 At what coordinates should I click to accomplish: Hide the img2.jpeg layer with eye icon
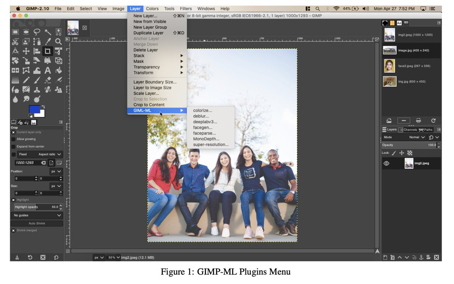pyautogui.click(x=386, y=163)
